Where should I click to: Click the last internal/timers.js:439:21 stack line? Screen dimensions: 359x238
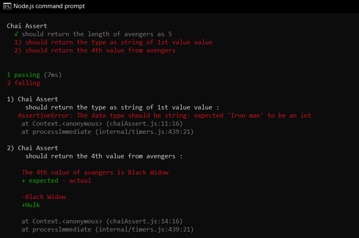tap(108, 229)
